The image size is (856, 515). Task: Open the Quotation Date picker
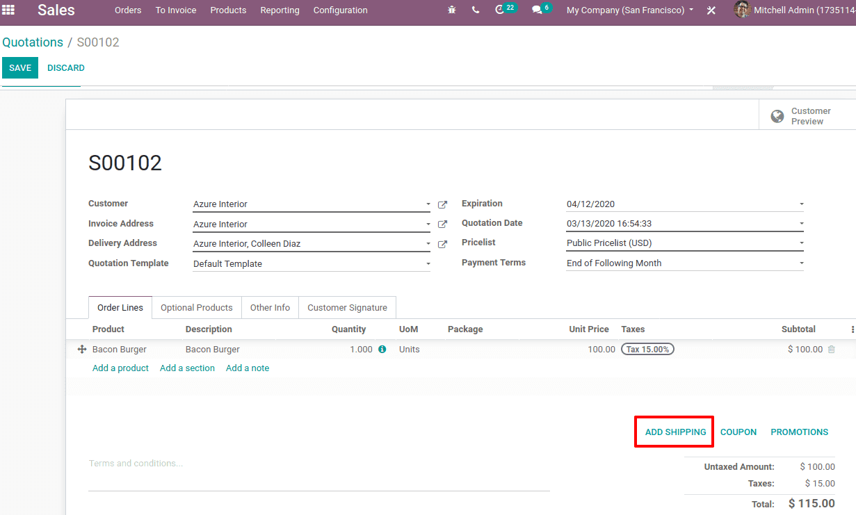(x=801, y=224)
